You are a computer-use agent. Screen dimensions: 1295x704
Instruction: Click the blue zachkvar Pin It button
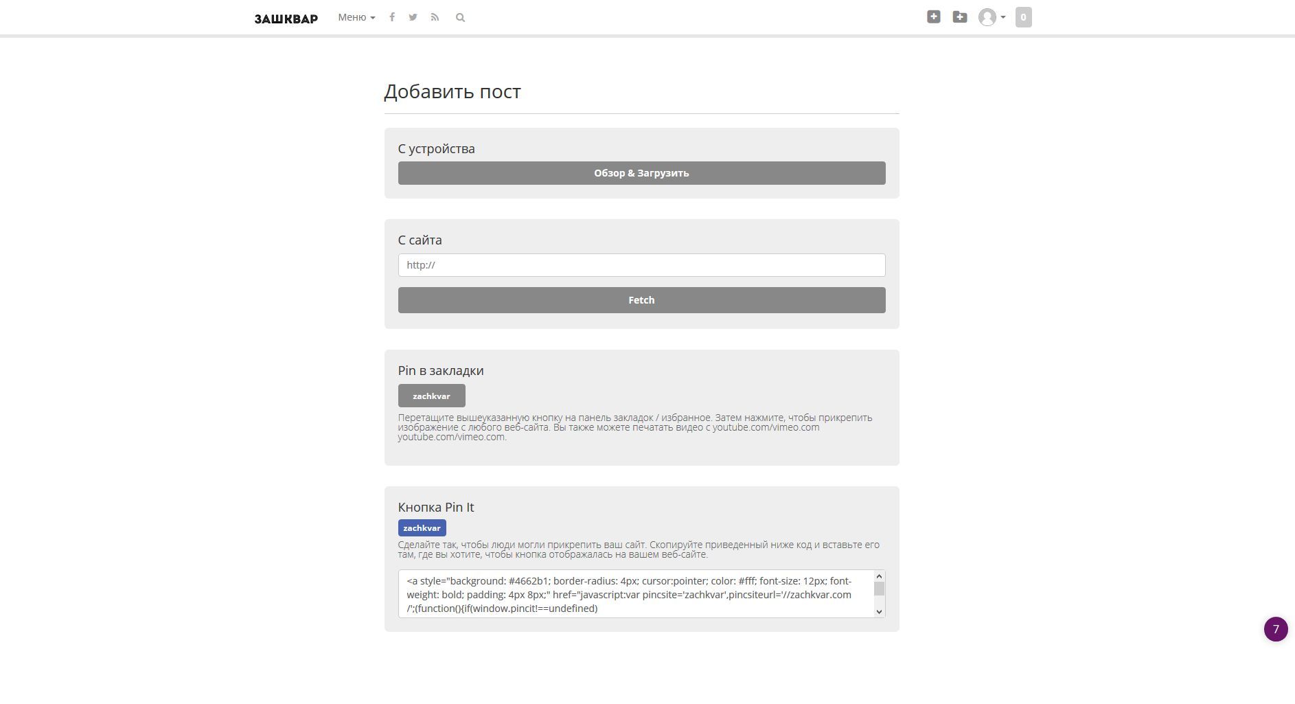[x=422, y=527]
